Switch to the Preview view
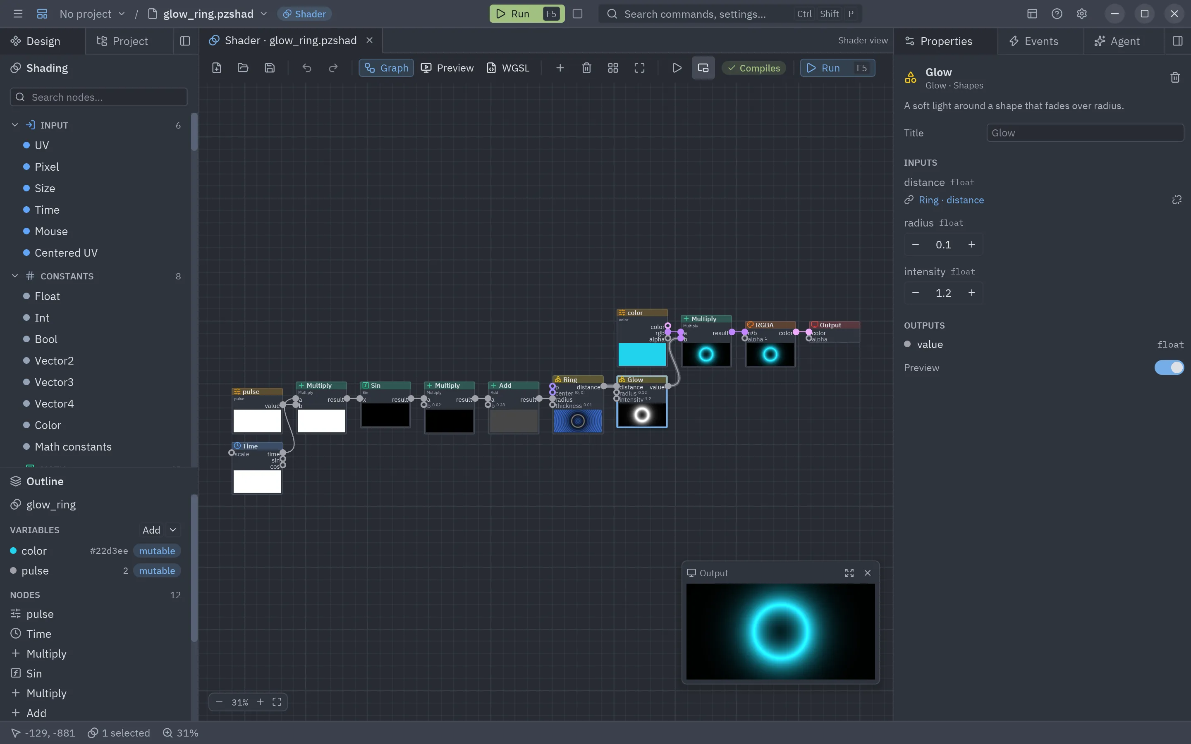The height and width of the screenshot is (744, 1191). coord(447,68)
